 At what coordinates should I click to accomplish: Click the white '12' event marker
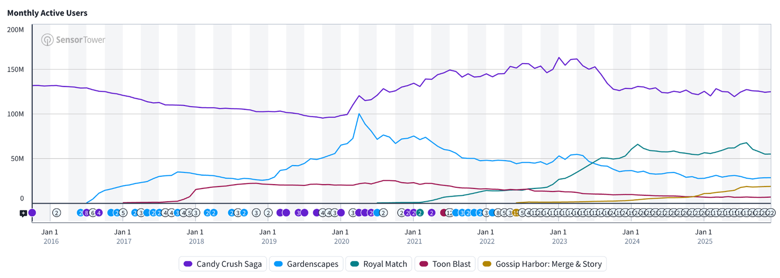(x=449, y=213)
